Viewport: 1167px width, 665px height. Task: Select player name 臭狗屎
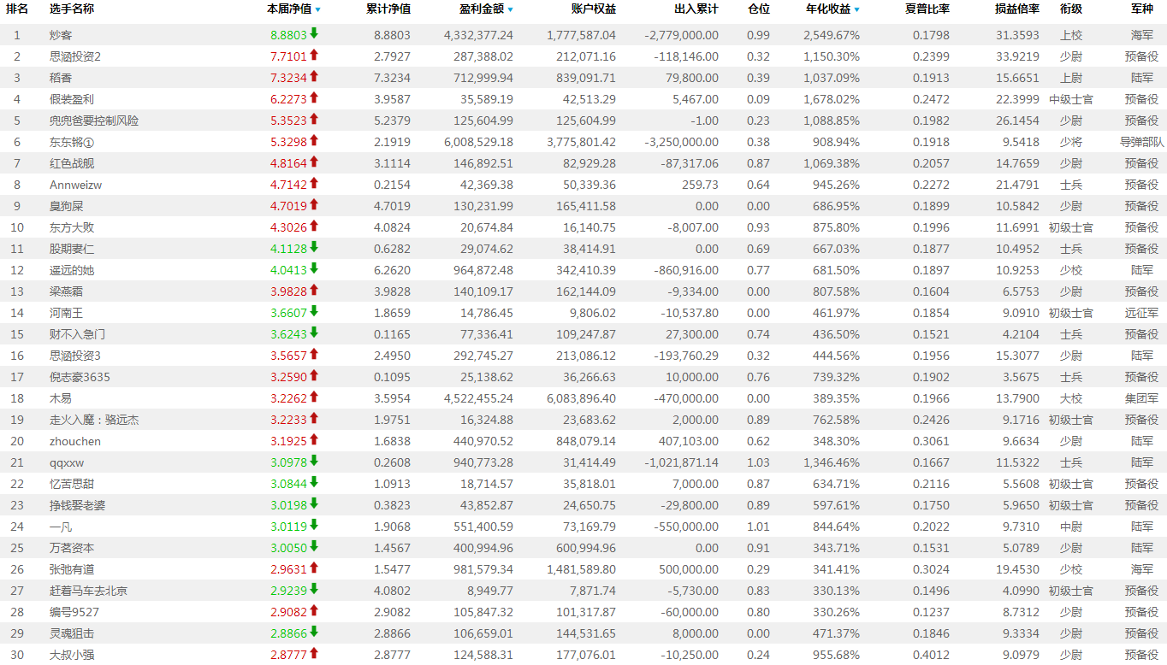click(x=67, y=206)
